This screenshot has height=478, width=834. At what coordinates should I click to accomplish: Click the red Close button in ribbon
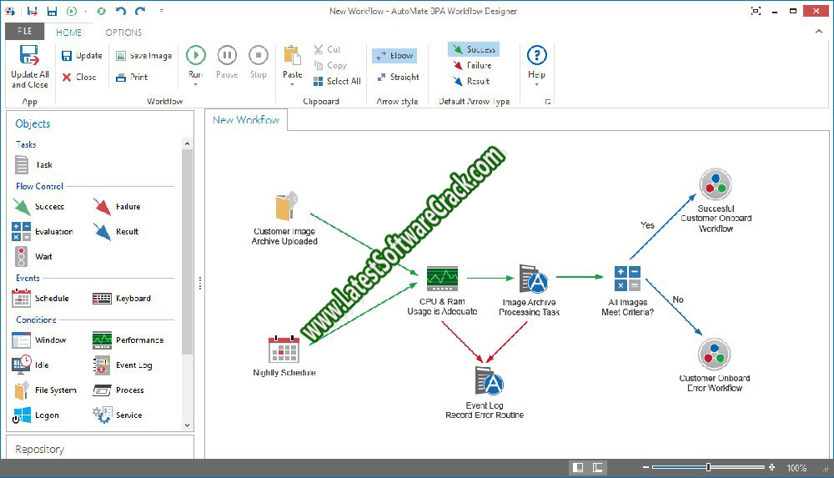78,78
